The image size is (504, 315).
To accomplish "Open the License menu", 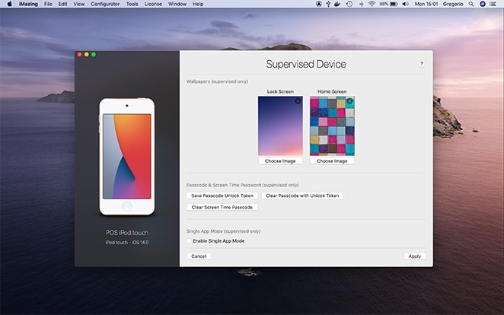I will pos(153,4).
